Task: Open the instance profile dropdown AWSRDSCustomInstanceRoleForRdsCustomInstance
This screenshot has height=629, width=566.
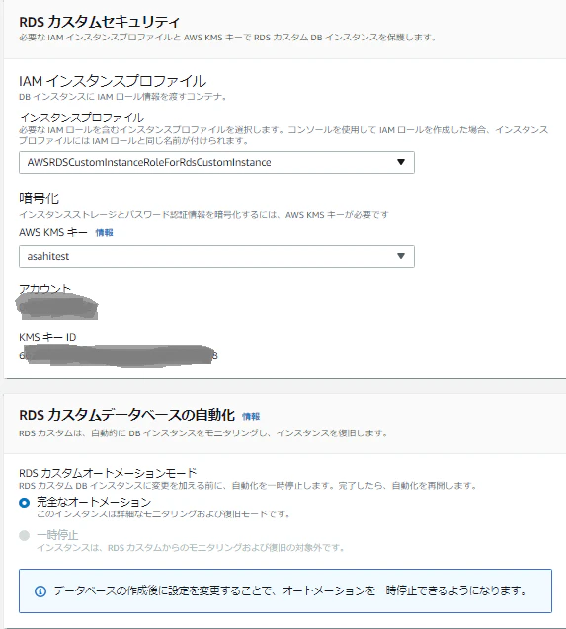Action: [x=216, y=163]
